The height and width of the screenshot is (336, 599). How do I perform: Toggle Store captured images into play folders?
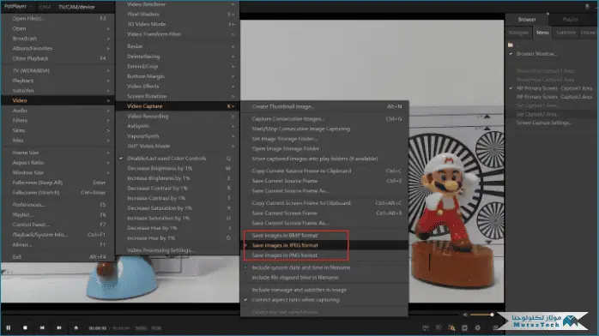[x=324, y=159]
